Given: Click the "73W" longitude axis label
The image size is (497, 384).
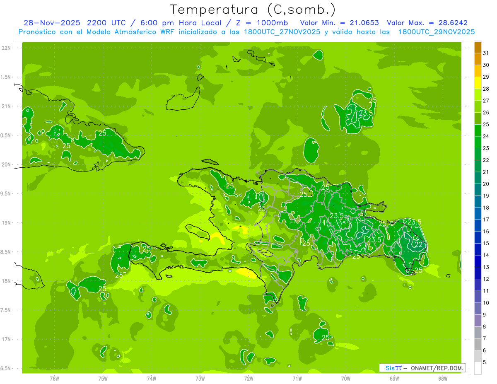Looking at the screenshot, I should tap(200, 378).
